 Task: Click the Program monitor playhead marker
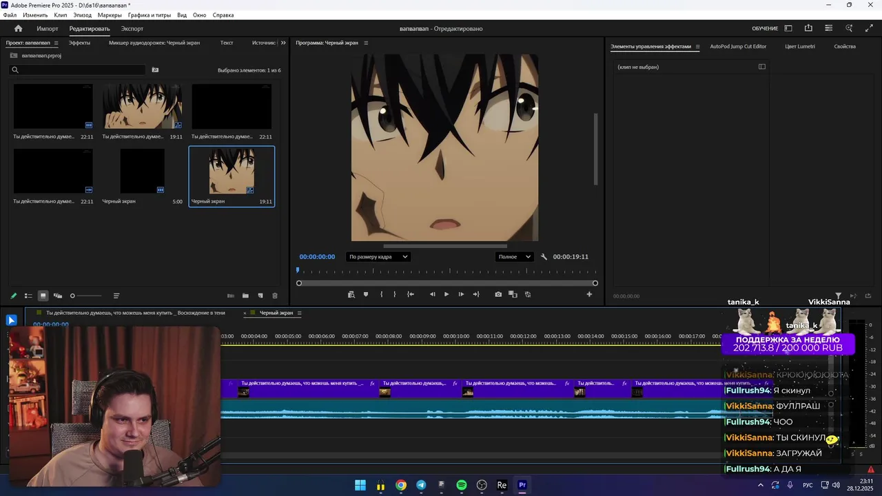pyautogui.click(x=298, y=271)
